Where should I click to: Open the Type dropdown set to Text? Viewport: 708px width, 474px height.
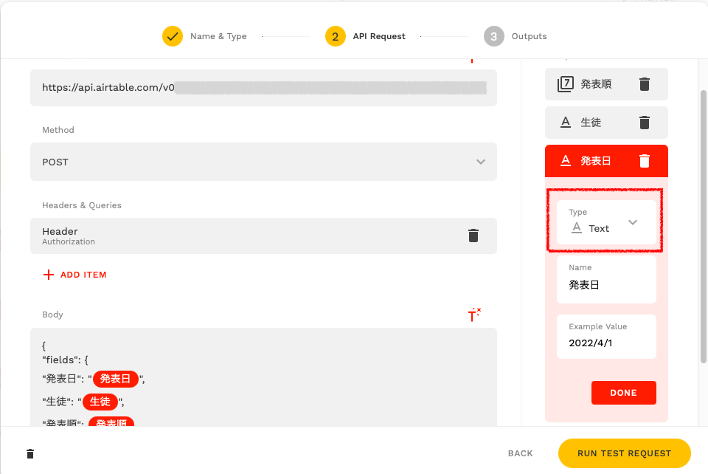pyautogui.click(x=606, y=222)
